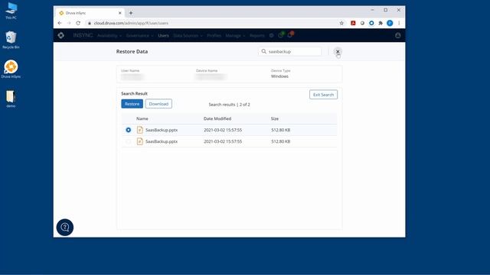The image size is (490, 275).
Task: Go to the Users tab
Action: 163,36
